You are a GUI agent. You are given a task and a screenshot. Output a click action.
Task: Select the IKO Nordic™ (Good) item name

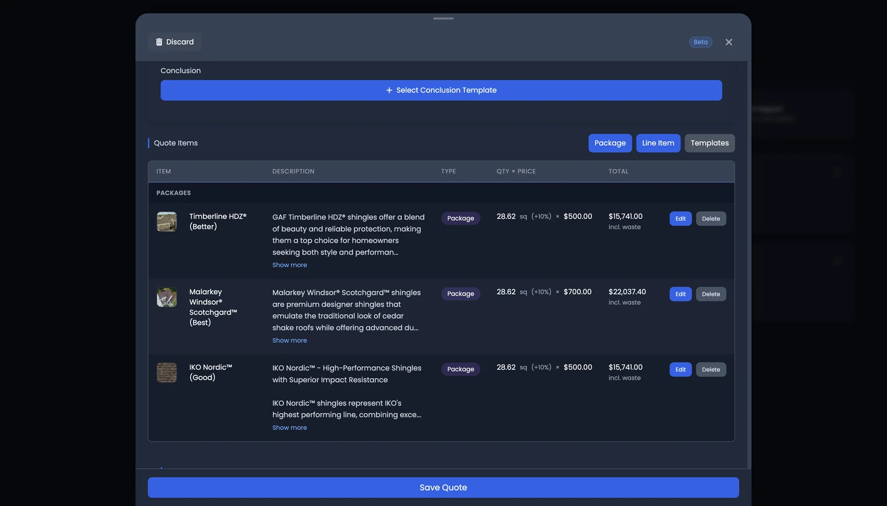[211, 372]
